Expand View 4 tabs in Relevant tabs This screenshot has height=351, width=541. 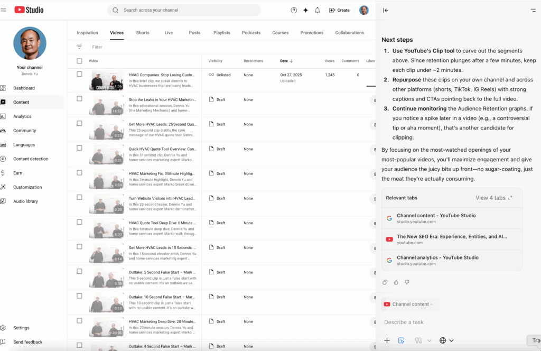(x=493, y=198)
